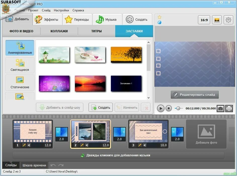Open the Создать main tab with film reel
The image size is (237, 176).
click(x=137, y=19)
